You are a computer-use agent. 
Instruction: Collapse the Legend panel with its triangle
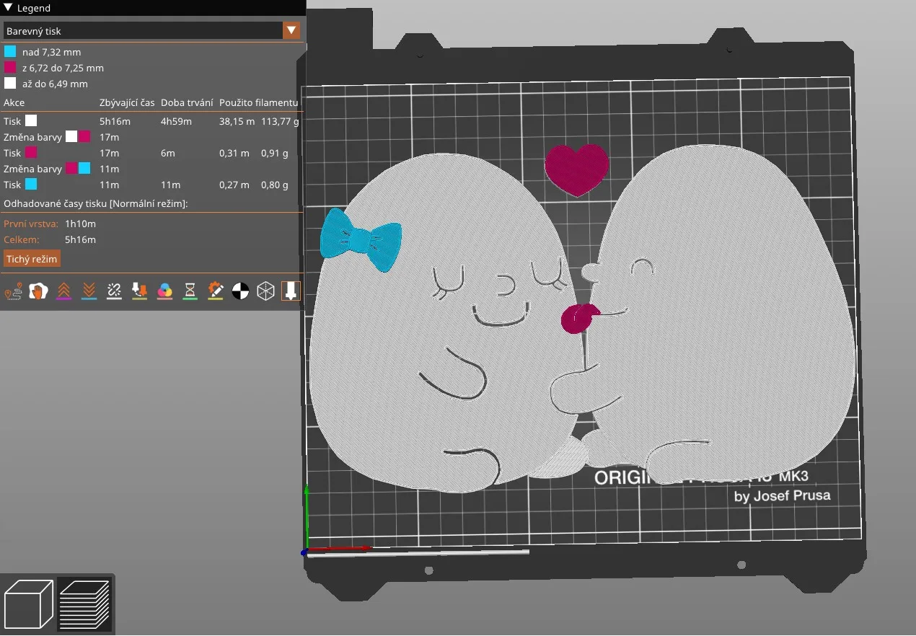[x=7, y=8]
